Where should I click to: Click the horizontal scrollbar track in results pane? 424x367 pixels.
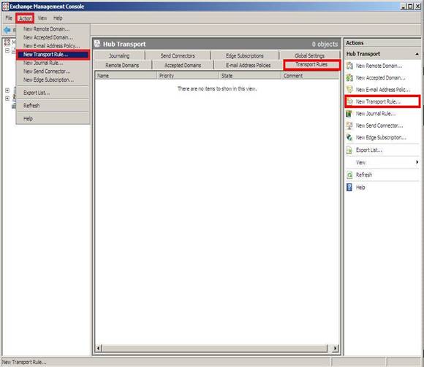(x=215, y=348)
